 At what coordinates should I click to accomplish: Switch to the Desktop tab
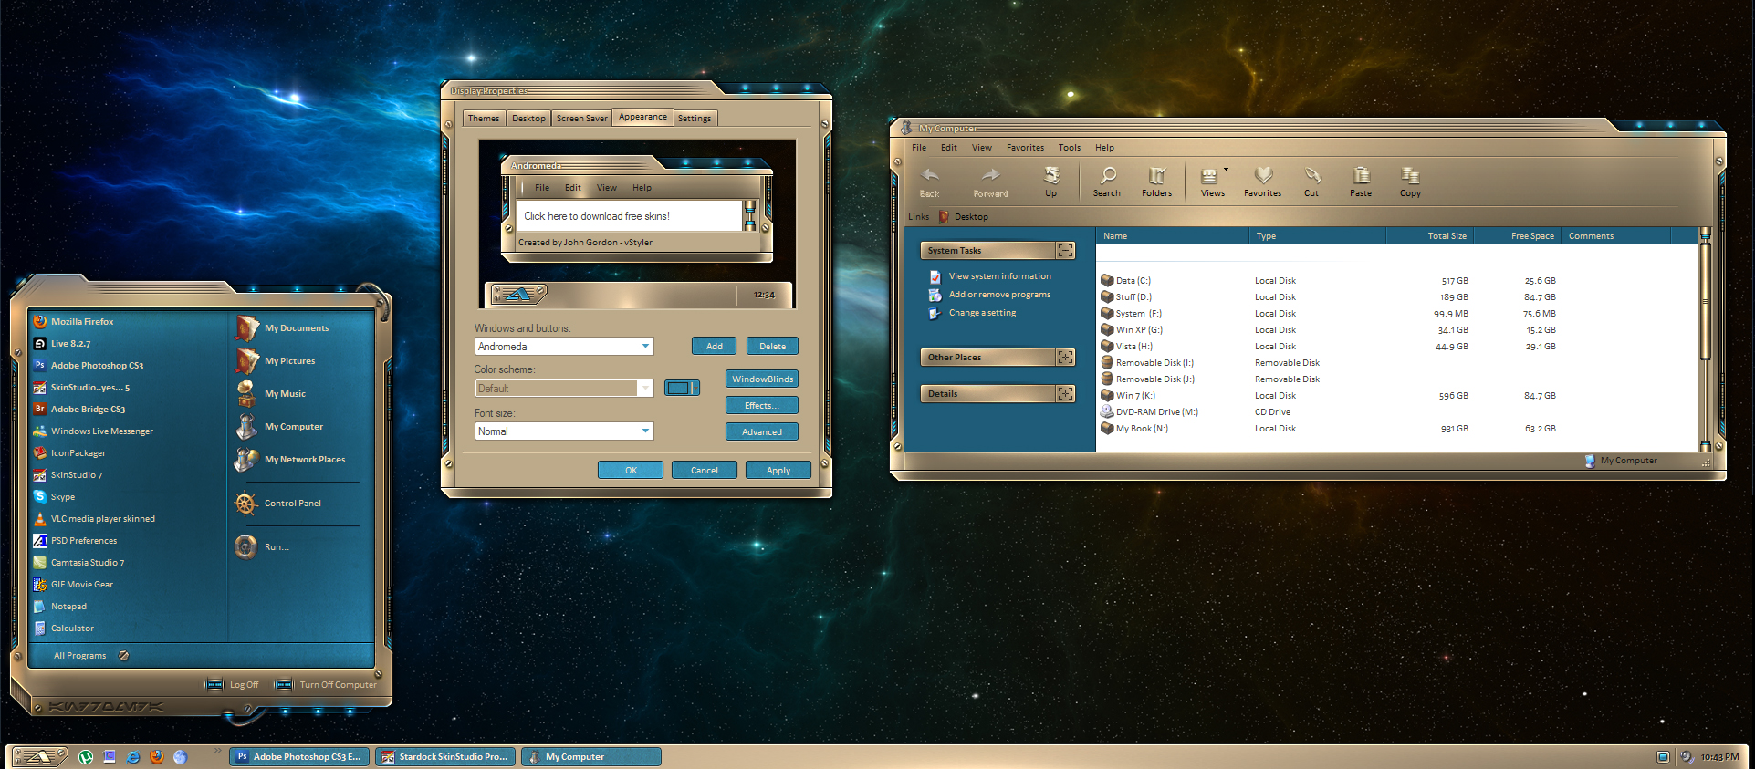pyautogui.click(x=528, y=118)
